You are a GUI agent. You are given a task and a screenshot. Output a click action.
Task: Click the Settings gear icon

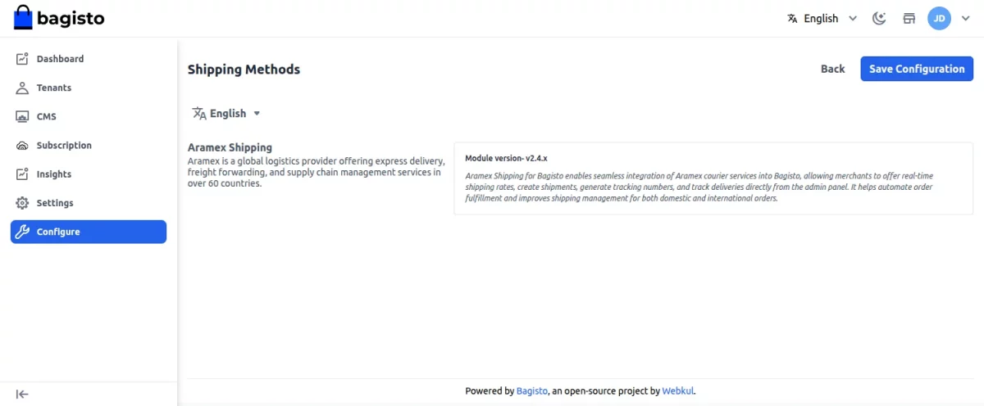point(22,203)
